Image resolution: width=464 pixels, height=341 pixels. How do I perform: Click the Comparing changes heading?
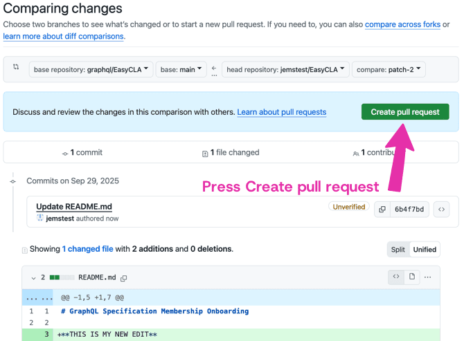tap(62, 8)
